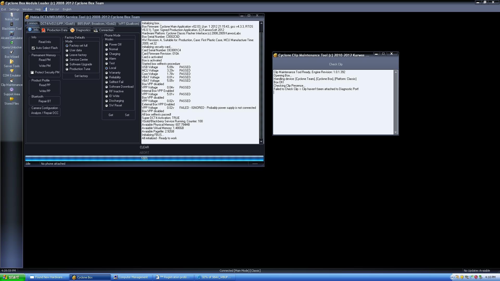The width and height of the screenshot is (500, 281).
Task: Open Server Tools from sidebar
Action: pyautogui.click(x=12, y=64)
